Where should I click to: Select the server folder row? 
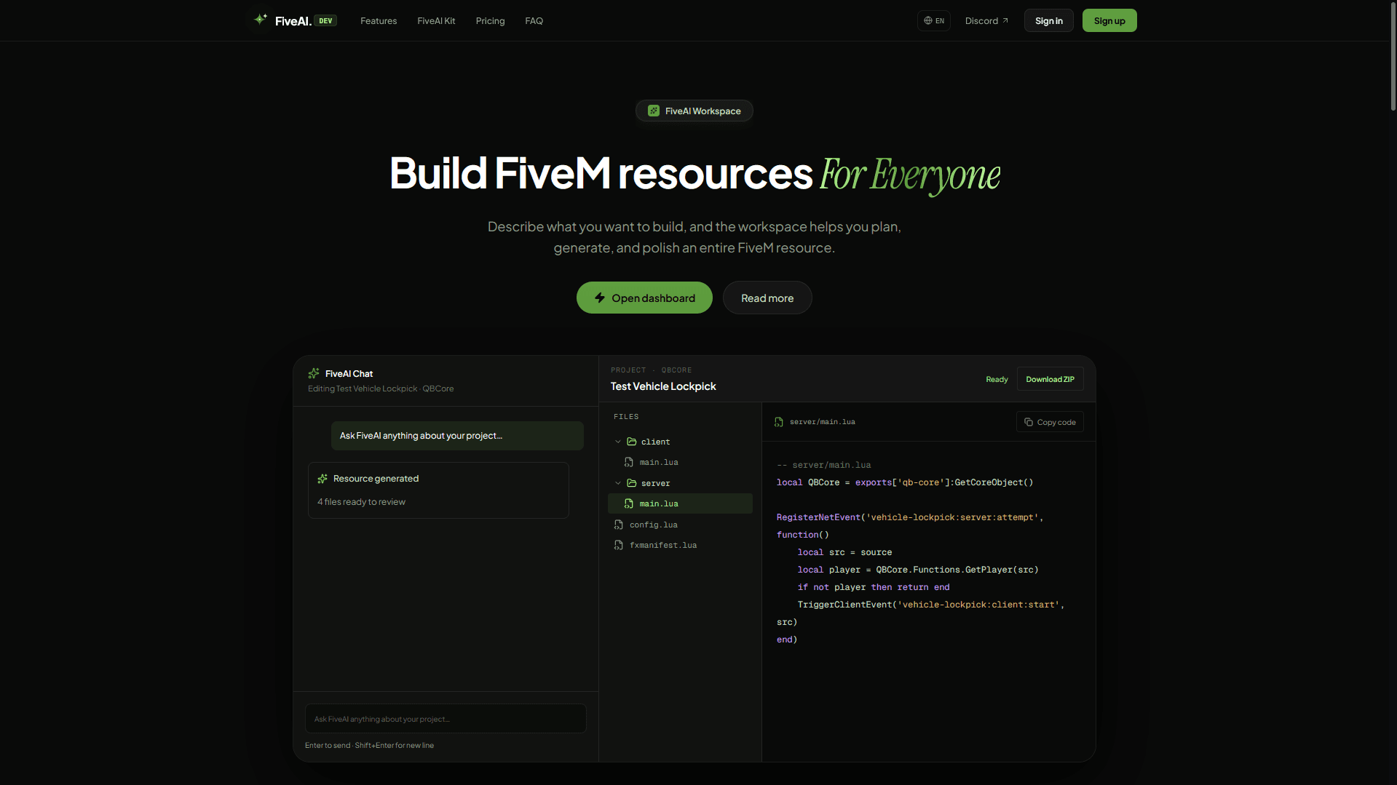[680, 483]
